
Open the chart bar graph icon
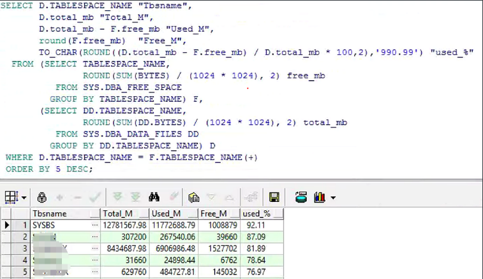(320, 197)
